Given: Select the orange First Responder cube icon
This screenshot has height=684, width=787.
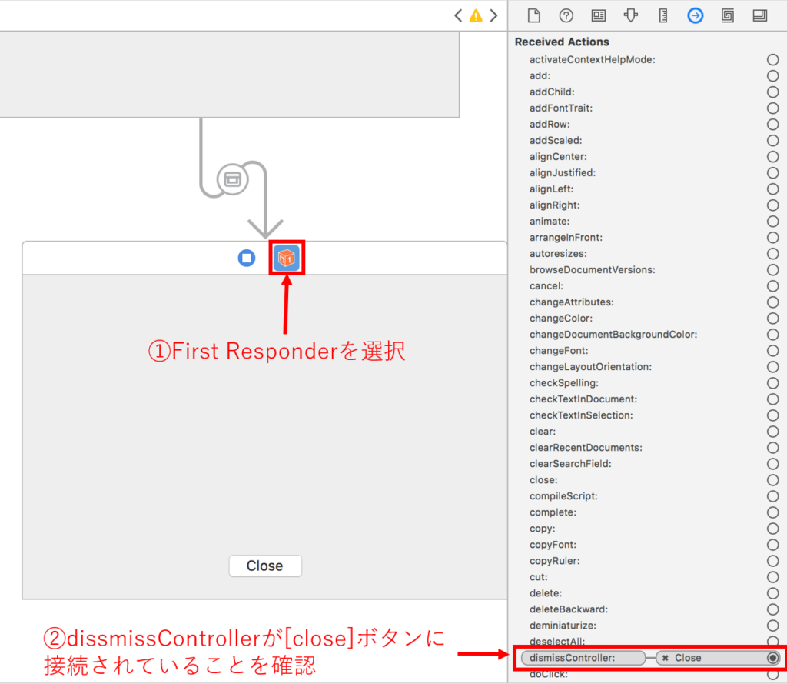Looking at the screenshot, I should (x=287, y=259).
